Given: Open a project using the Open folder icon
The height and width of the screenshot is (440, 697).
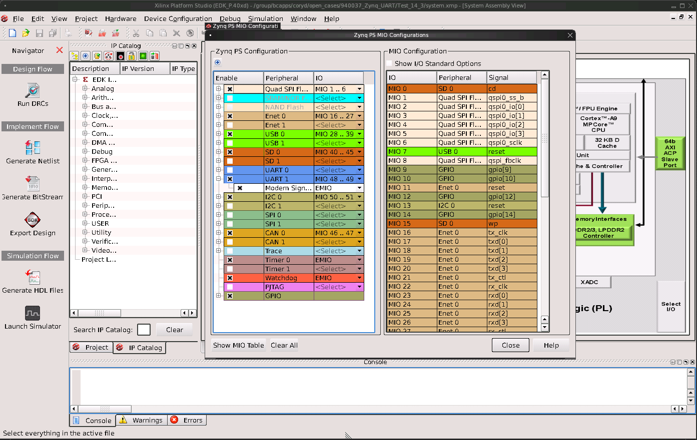Looking at the screenshot, I should click(25, 33).
